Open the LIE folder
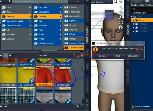 pos(16,30)
